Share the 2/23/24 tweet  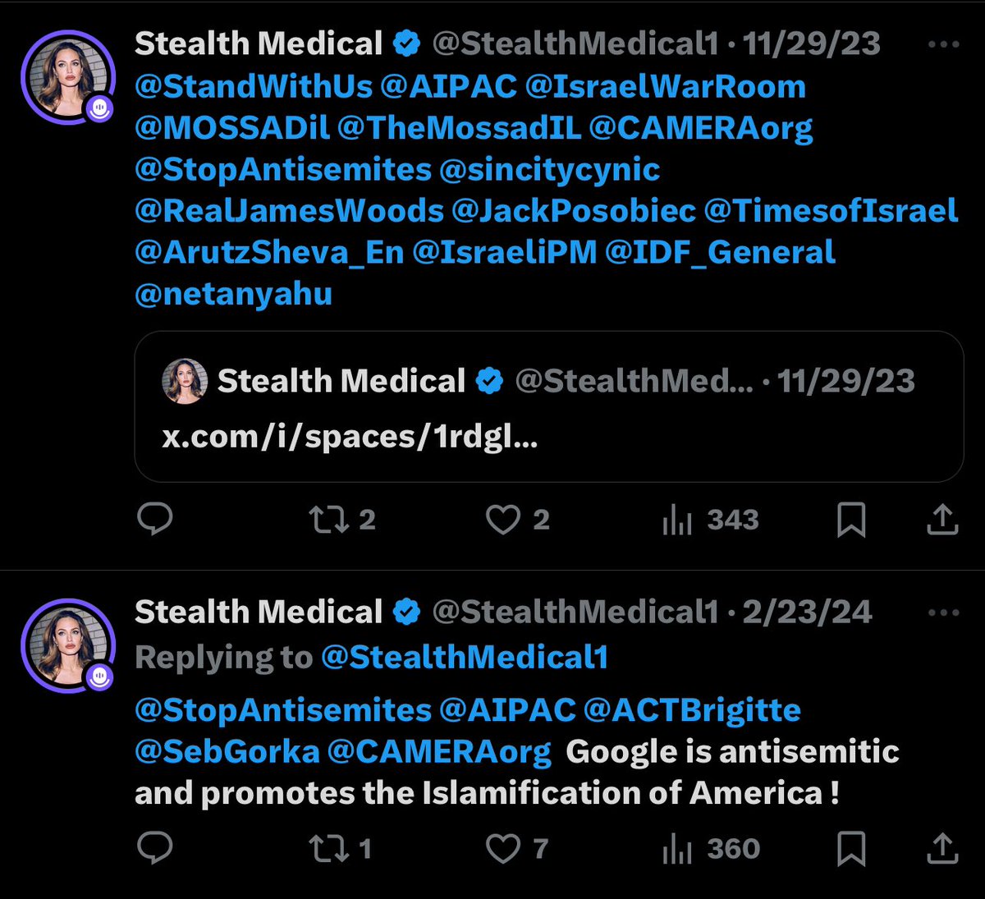tap(942, 849)
